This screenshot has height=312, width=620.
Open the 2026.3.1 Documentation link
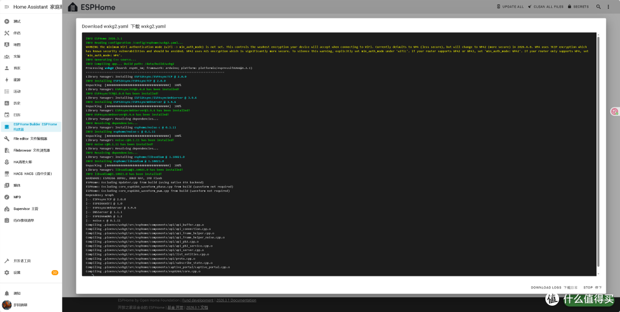point(236,300)
